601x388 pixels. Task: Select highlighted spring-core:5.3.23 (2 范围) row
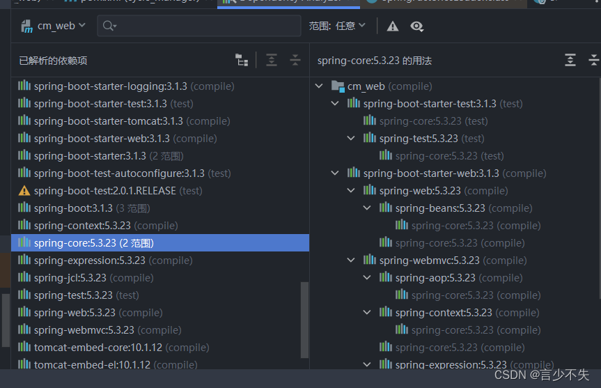tap(160, 243)
